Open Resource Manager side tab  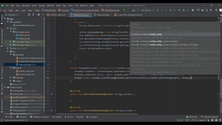(2, 37)
